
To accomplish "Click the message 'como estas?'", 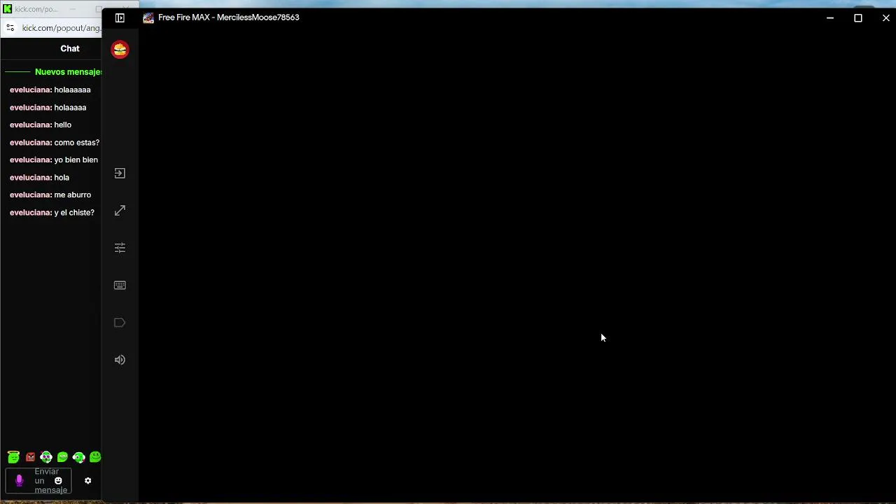I will click(76, 142).
